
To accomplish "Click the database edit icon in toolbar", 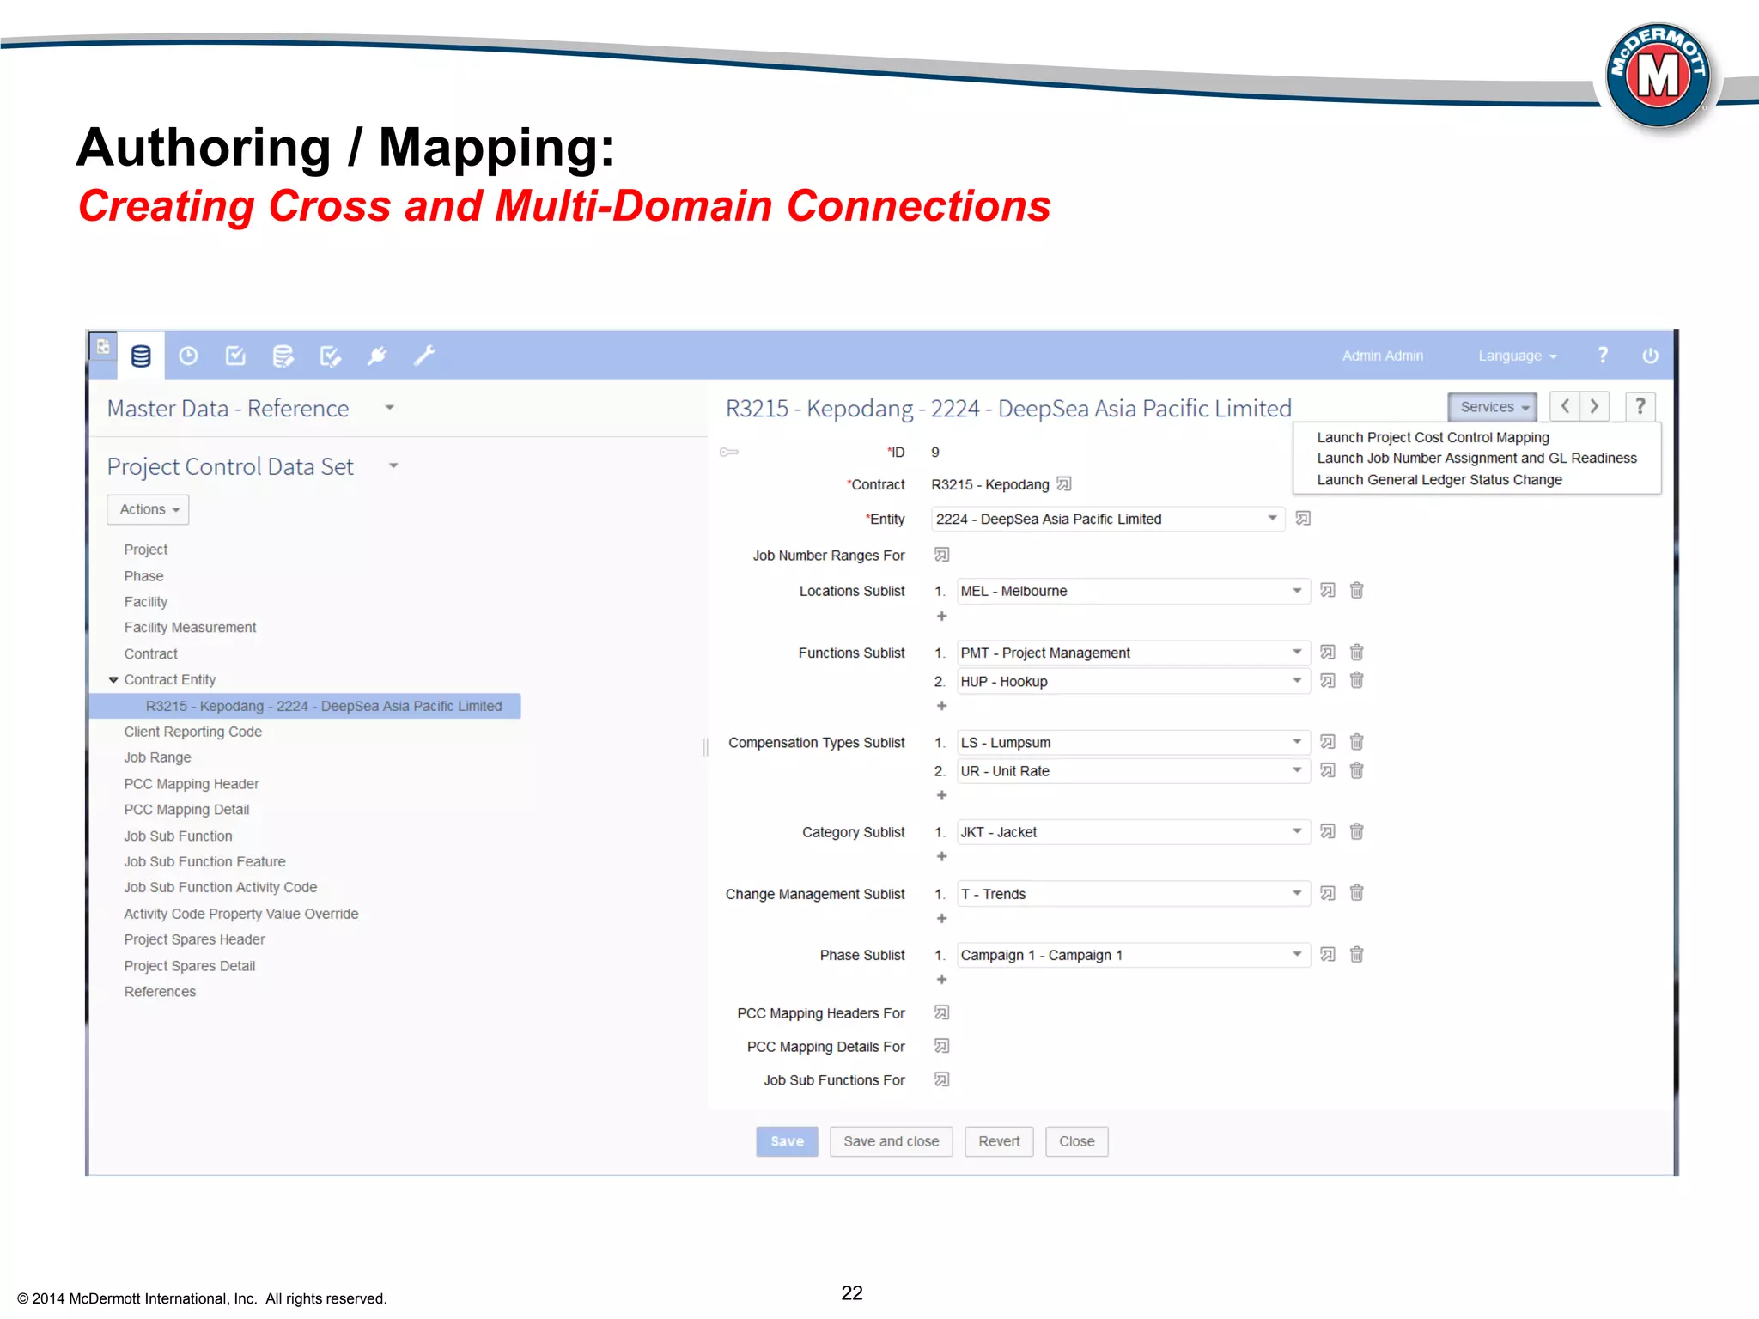I will point(283,356).
